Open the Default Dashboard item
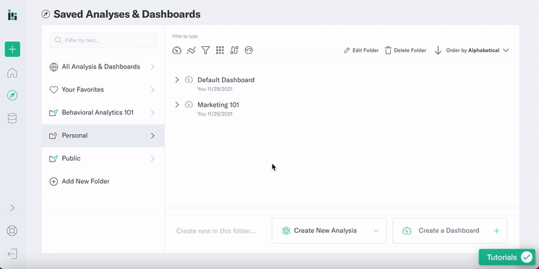Screen dimensions: 539x269 click(226, 80)
